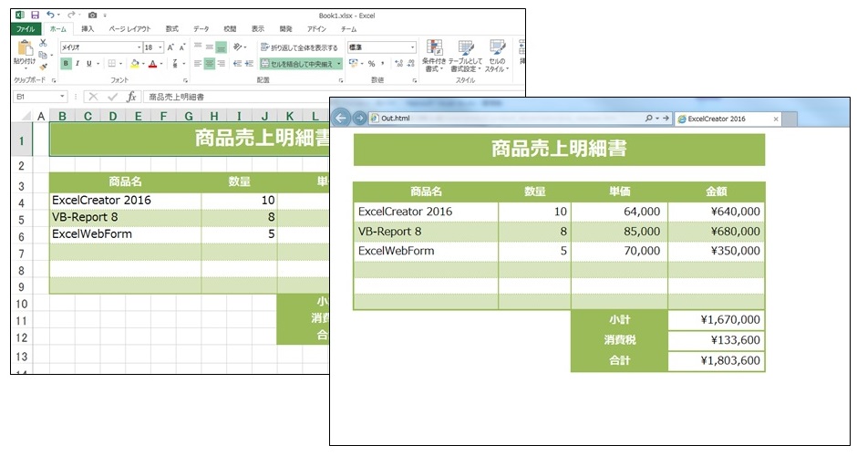This screenshot has height=456, width=857.
Task: Click the fx insert function icon
Action: (x=131, y=97)
